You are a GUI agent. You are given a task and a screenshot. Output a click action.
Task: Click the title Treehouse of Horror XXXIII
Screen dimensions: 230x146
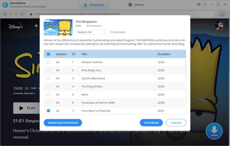(98, 103)
